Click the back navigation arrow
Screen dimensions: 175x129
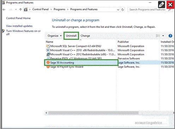4,10
